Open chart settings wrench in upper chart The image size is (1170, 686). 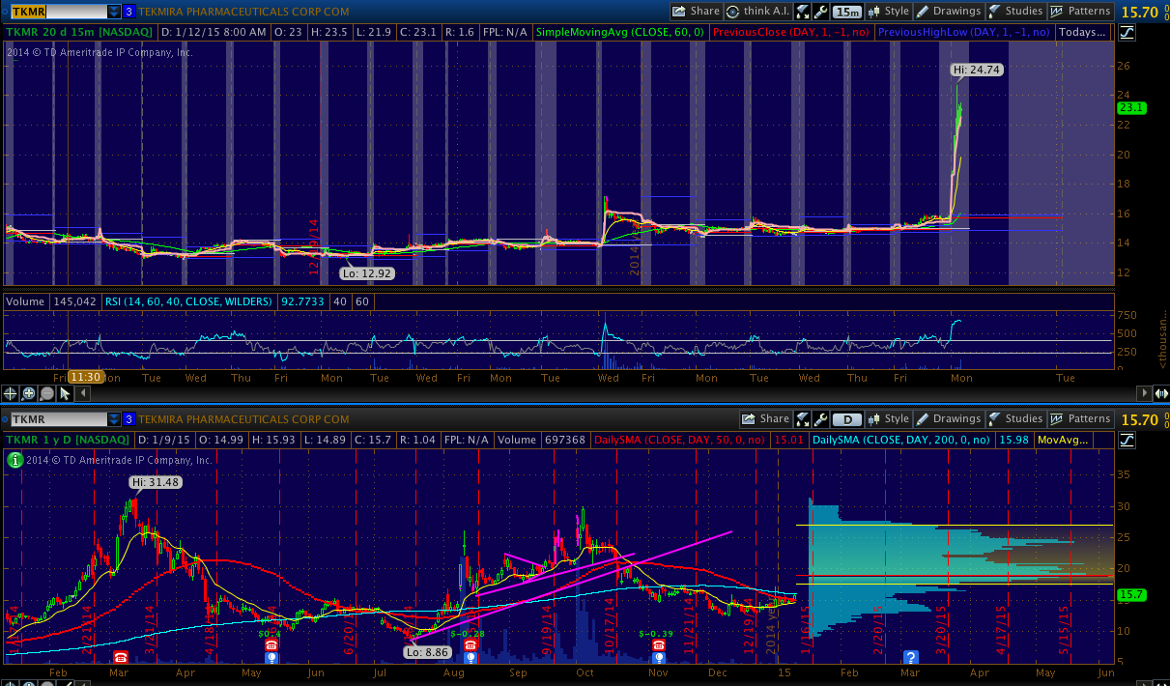point(820,12)
